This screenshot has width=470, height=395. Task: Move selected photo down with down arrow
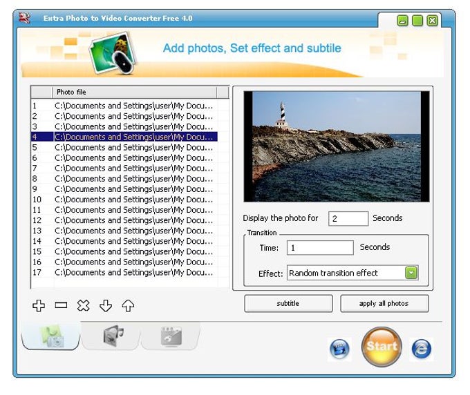click(x=106, y=305)
